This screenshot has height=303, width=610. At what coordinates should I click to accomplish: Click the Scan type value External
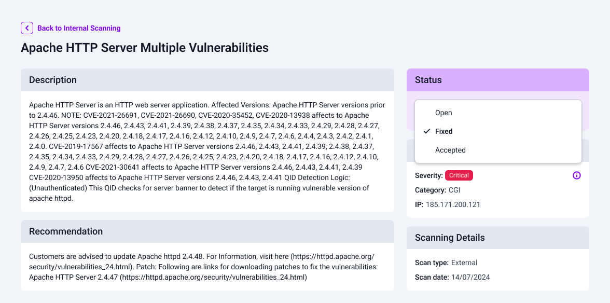click(464, 263)
